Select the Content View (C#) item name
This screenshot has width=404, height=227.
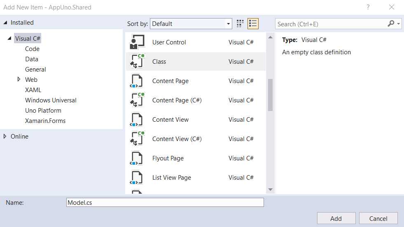click(177, 139)
